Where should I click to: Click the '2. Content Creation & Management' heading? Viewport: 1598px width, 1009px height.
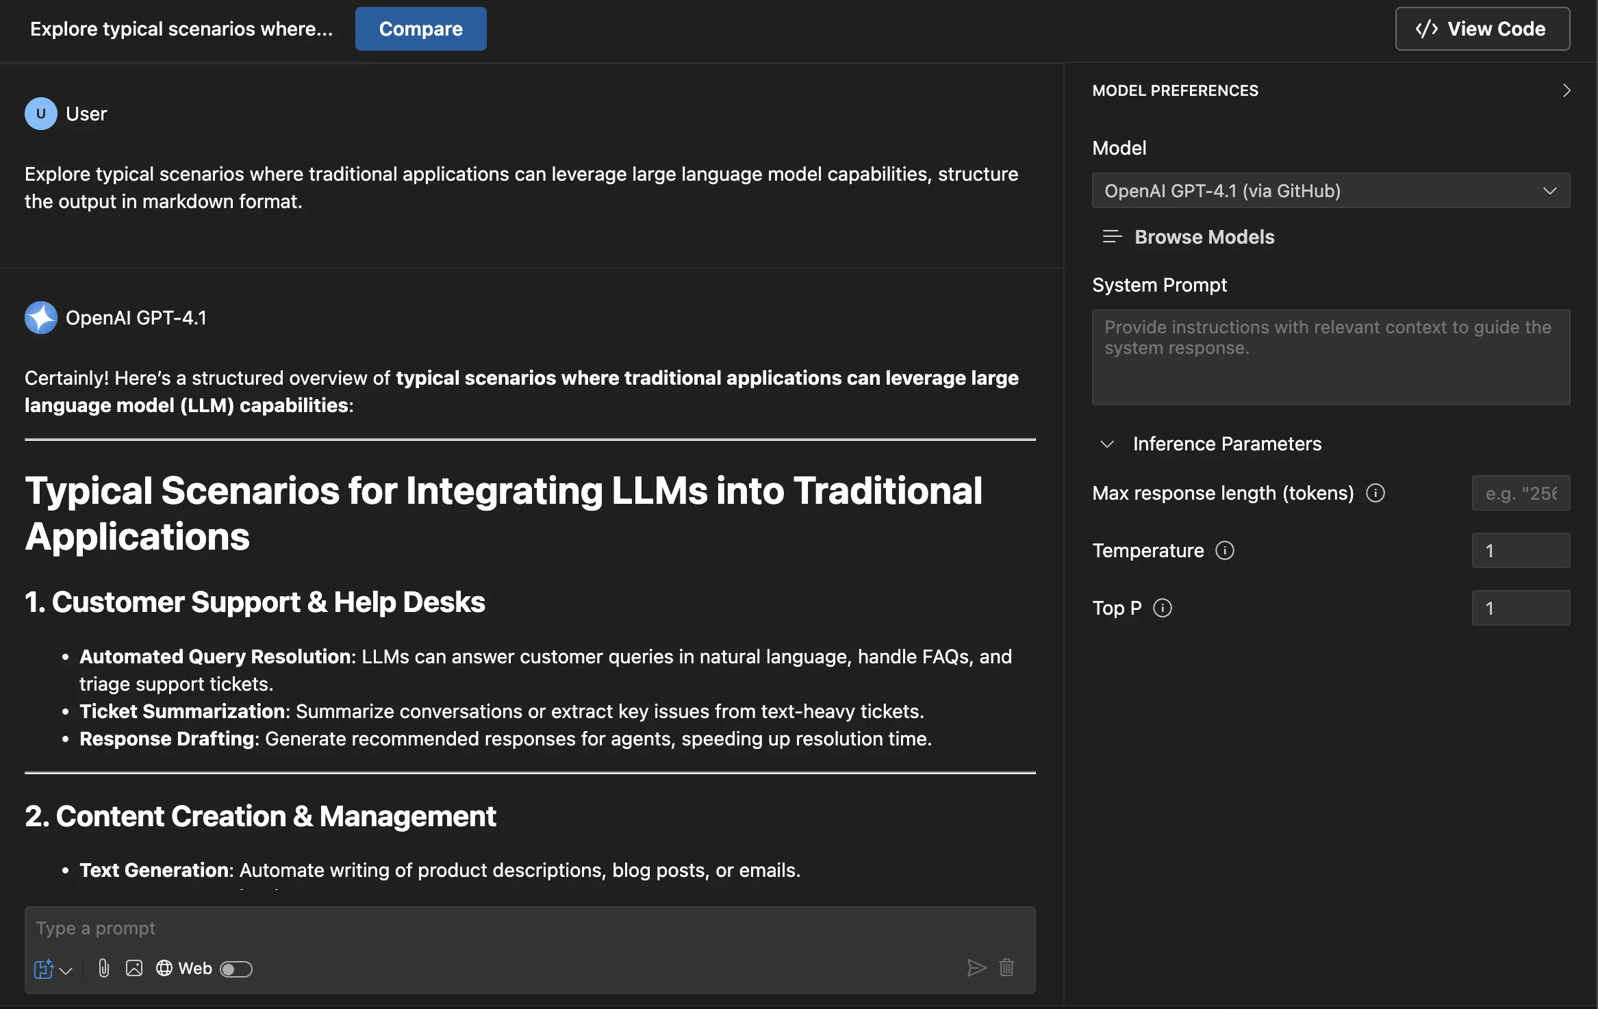point(261,816)
